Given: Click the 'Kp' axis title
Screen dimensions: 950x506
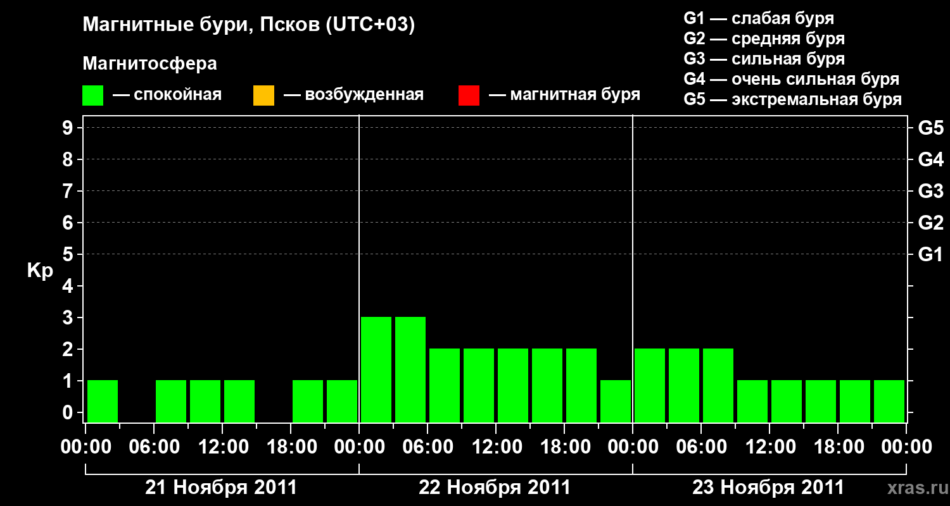Looking at the screenshot, I should pos(40,271).
